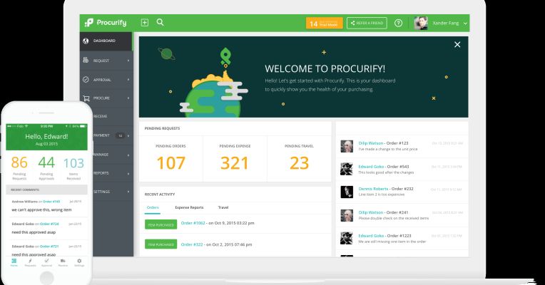Expand the Reports sidebar submenu arrow
Viewport: 545px width, 285px height.
128,173
